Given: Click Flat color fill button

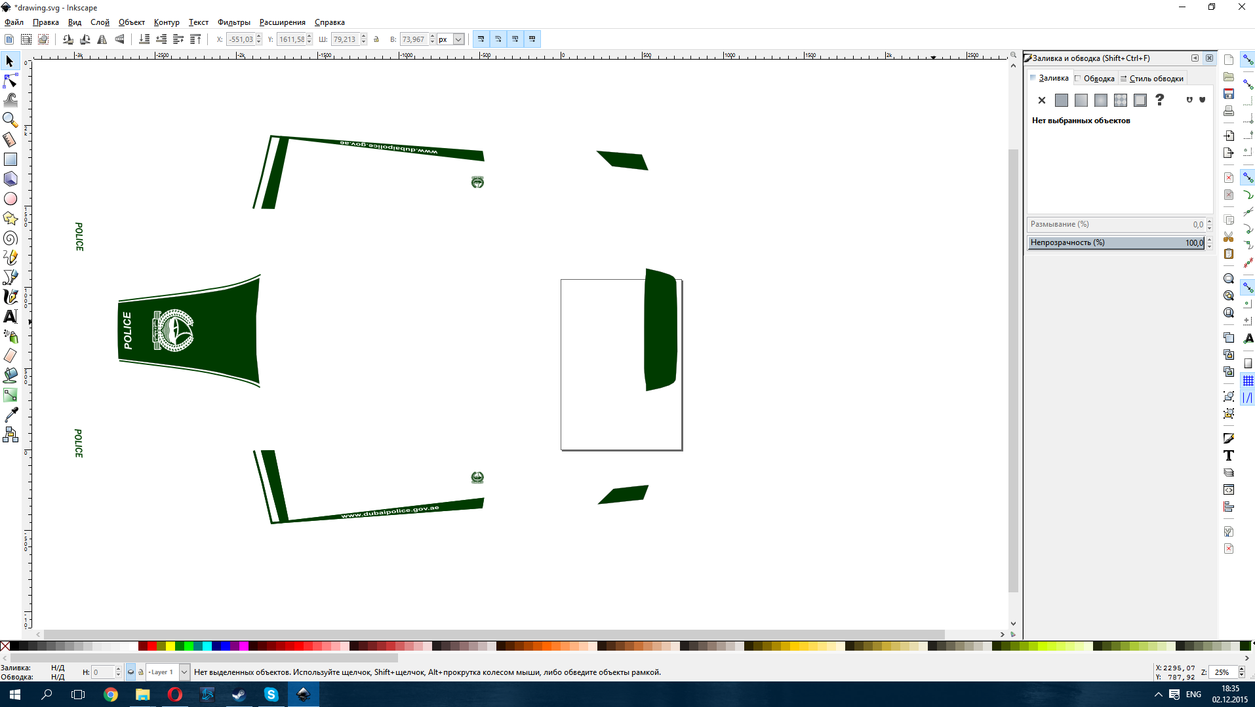Looking at the screenshot, I should [1062, 100].
